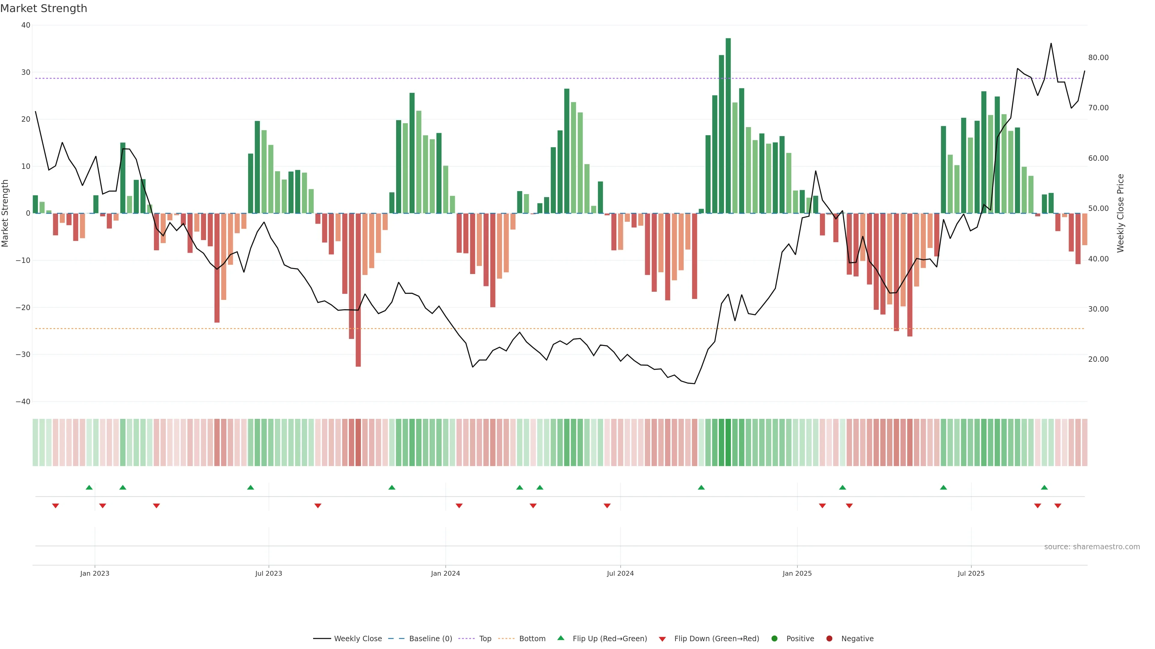The image size is (1155, 649).
Task: Click the Flip Up green triangle legend icon
Action: (x=560, y=638)
